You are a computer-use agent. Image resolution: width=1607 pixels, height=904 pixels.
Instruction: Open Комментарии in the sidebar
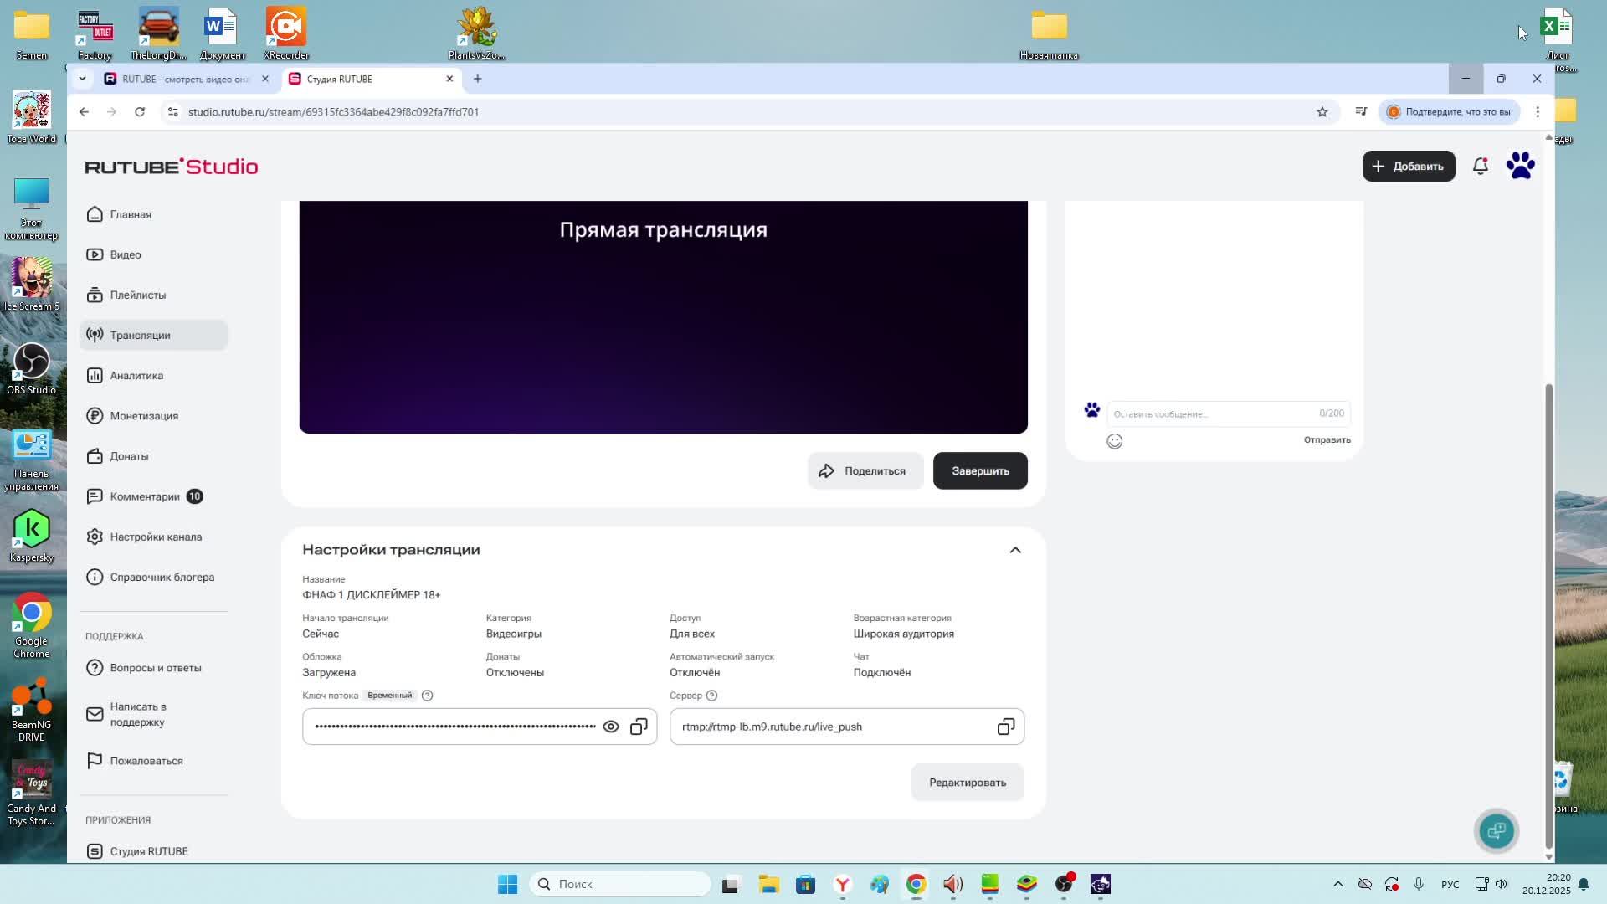[x=145, y=496]
